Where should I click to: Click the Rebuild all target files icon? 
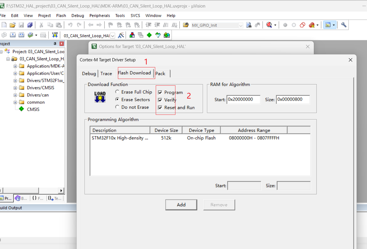click(x=21, y=35)
